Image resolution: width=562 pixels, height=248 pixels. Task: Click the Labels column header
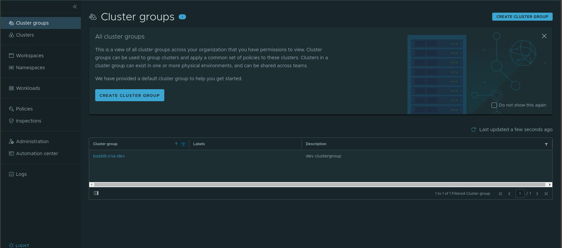coord(199,144)
